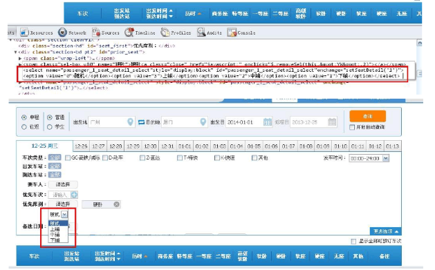Collapse the div prior_seat node in DevTools
This screenshot has height=270, width=435.
tap(15, 52)
